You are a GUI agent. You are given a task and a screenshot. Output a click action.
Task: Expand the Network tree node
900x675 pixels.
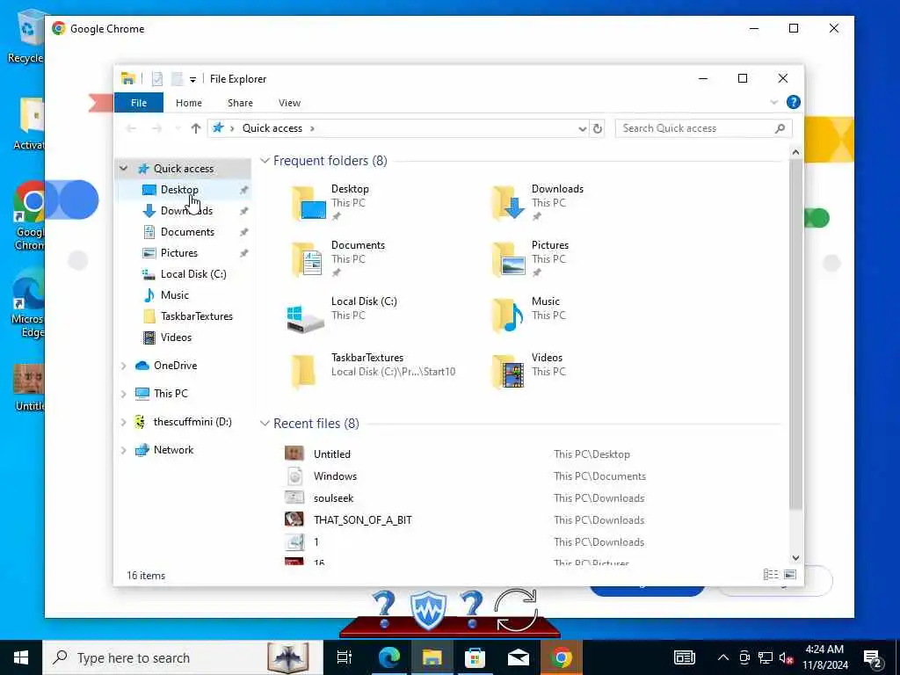123,450
